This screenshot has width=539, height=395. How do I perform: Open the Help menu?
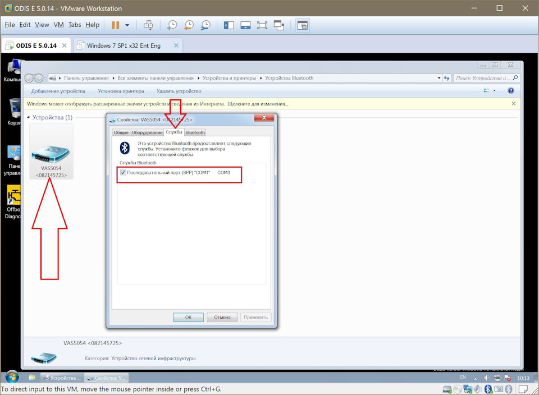pos(93,25)
